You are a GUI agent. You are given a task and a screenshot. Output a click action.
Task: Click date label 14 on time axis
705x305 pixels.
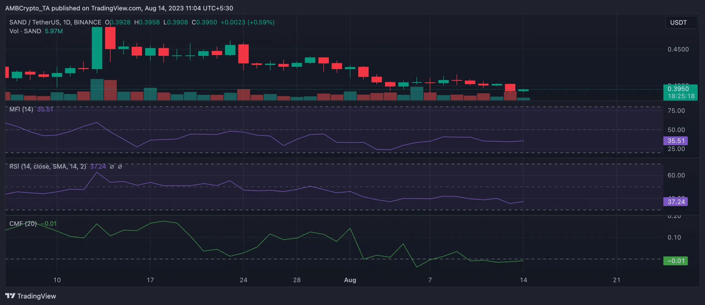pyautogui.click(x=523, y=280)
